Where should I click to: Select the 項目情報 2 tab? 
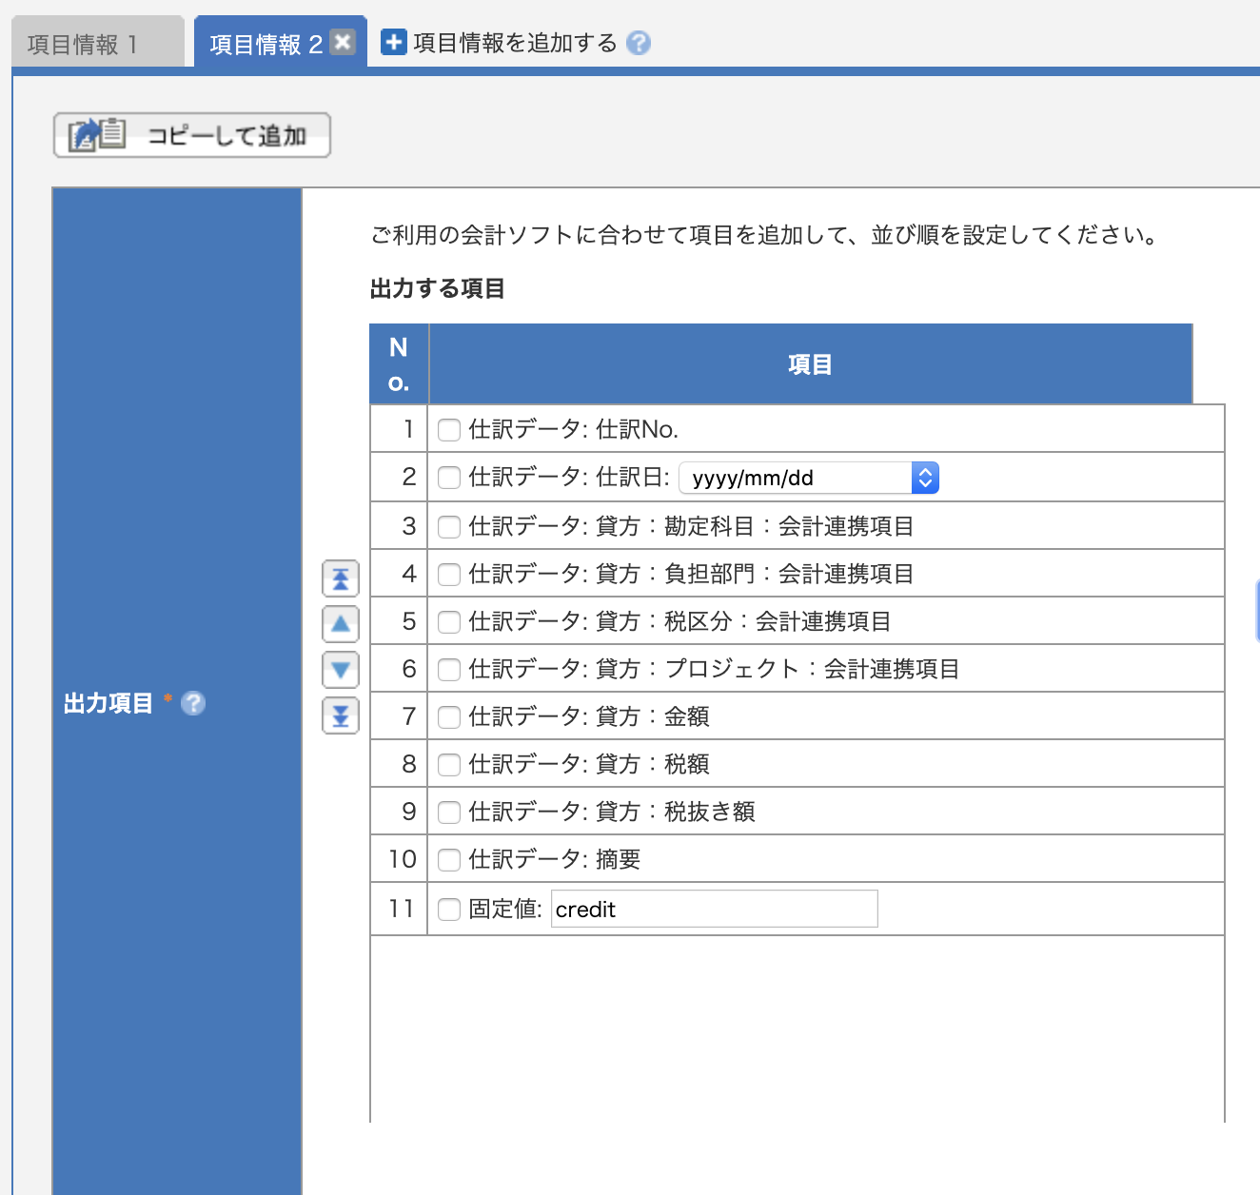pos(266,44)
